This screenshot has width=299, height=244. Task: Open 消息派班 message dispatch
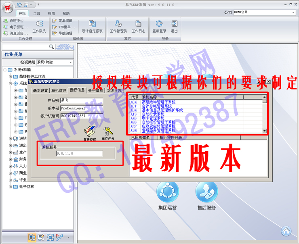pyautogui.click(x=16, y=33)
